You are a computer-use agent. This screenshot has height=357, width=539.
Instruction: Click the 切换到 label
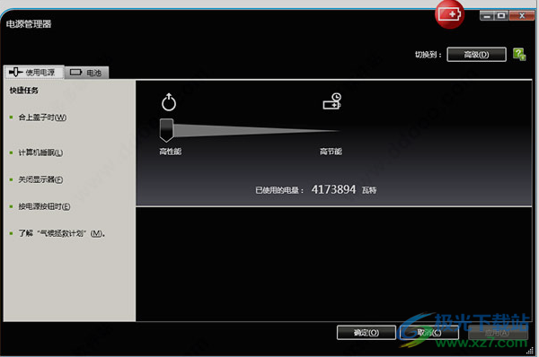click(x=428, y=55)
